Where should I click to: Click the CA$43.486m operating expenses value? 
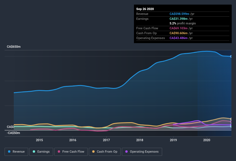point(179,38)
